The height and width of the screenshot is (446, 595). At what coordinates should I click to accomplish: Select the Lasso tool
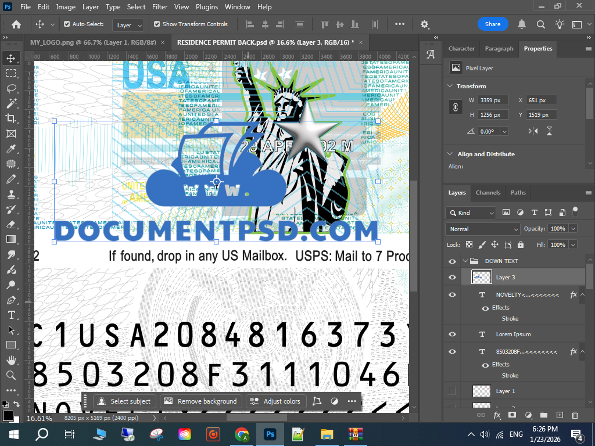point(10,88)
